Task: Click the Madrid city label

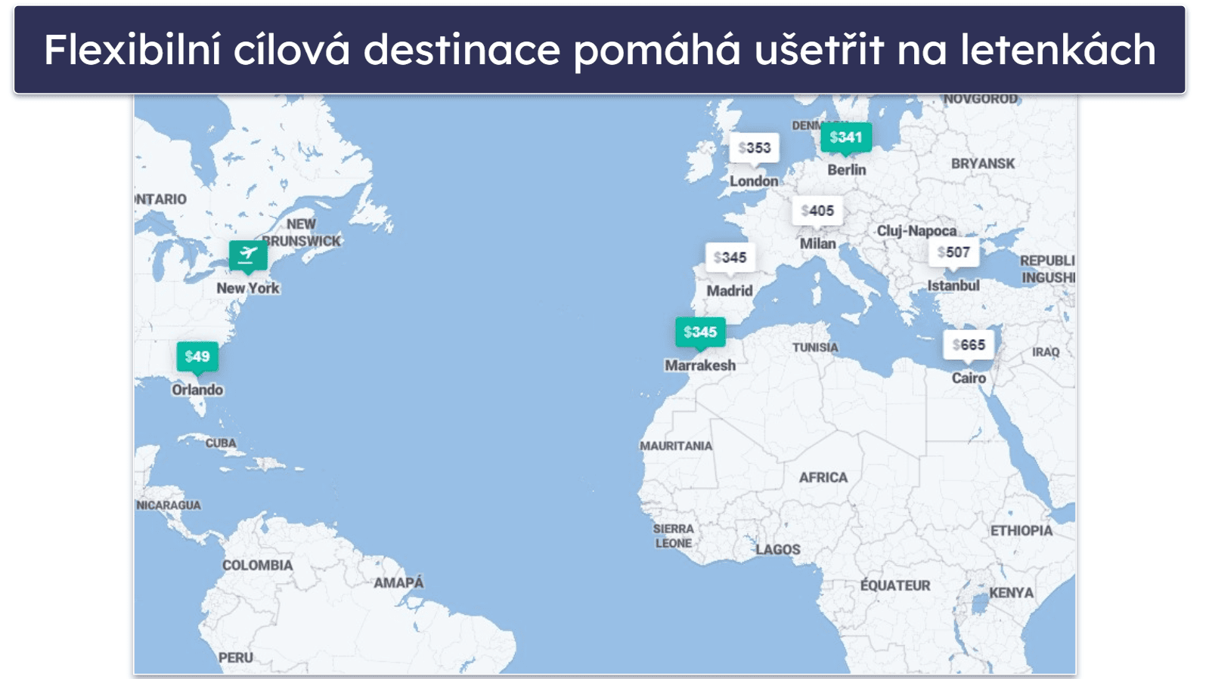Action: [730, 291]
